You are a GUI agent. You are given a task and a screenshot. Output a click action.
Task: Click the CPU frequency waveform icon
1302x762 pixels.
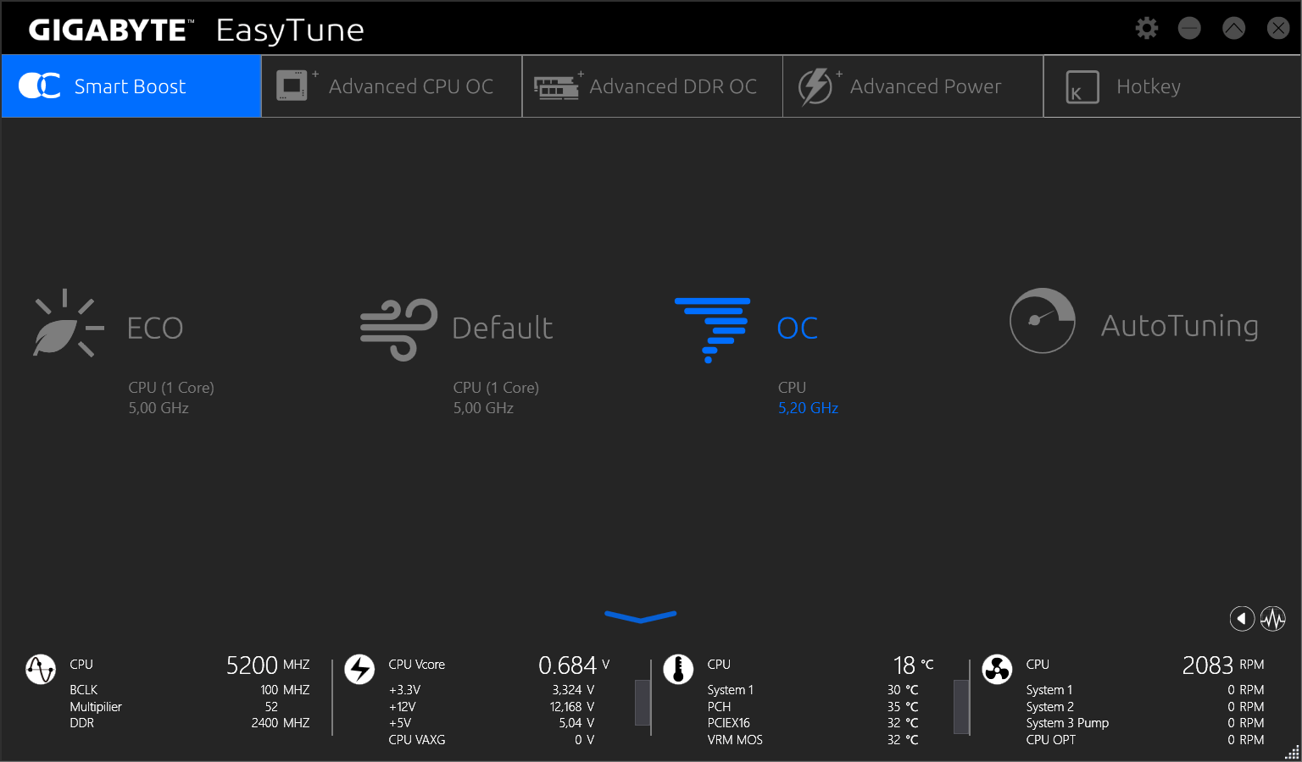[41, 669]
